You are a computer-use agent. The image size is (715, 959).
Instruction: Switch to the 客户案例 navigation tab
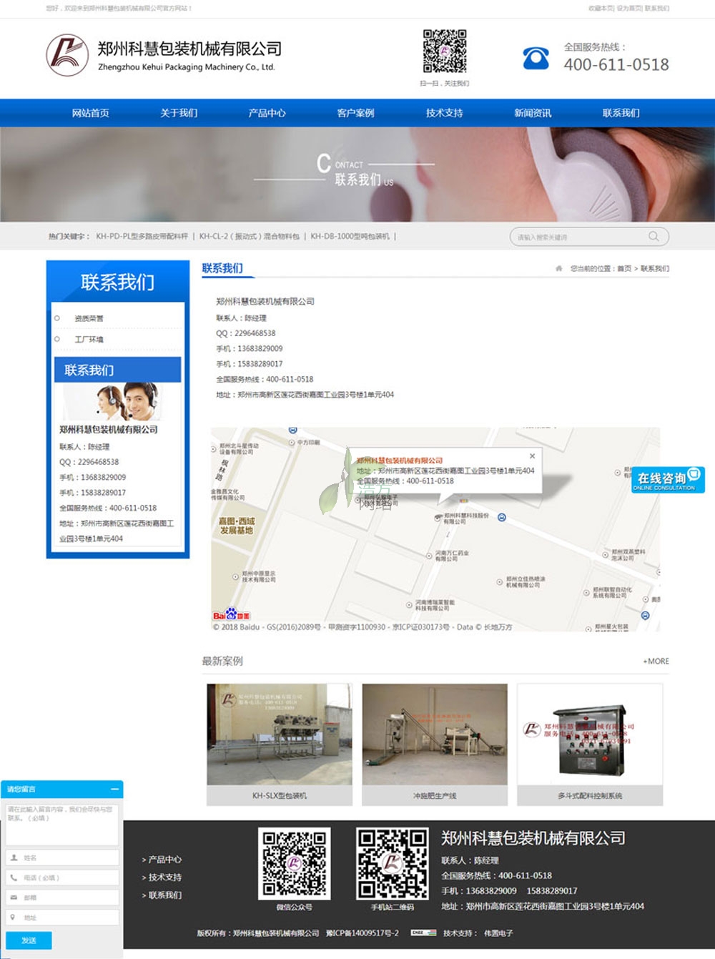click(x=356, y=113)
